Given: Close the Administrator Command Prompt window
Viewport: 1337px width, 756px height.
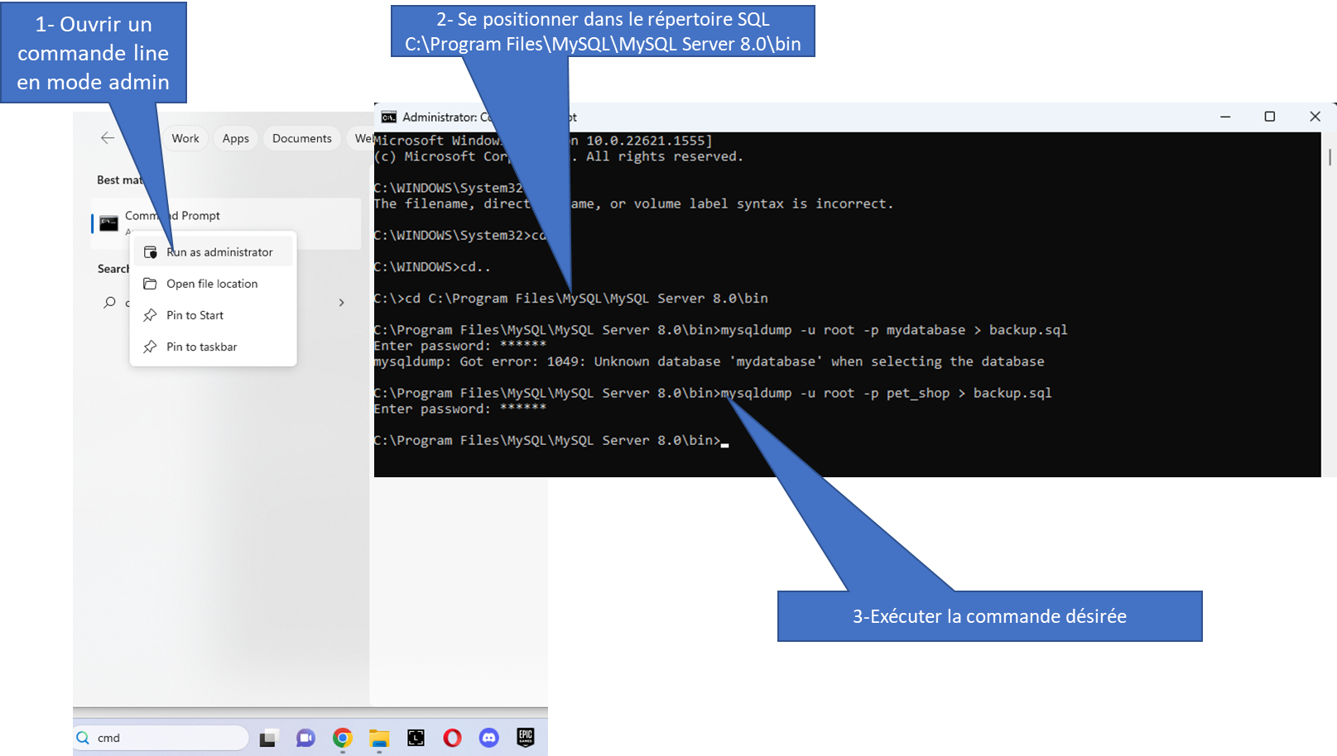Looking at the screenshot, I should (x=1315, y=117).
